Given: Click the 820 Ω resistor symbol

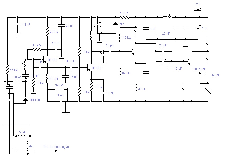Looking at the screenshot, I should 120,73.
